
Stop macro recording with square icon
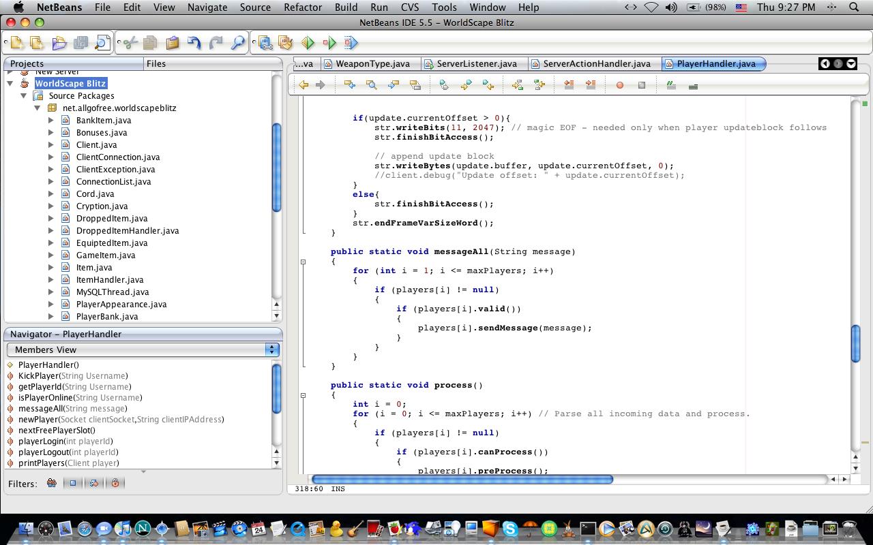point(642,85)
